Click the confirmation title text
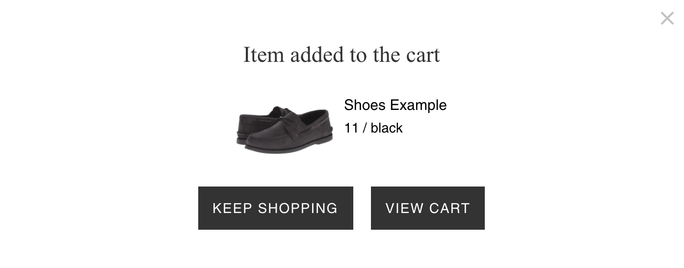This screenshot has width=684, height=268. (x=342, y=54)
